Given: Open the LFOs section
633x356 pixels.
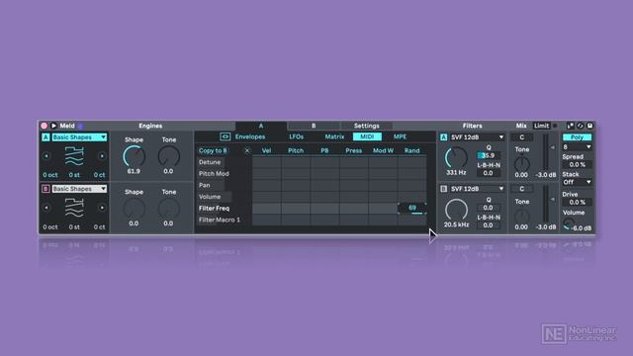Looking at the screenshot, I should [x=296, y=136].
